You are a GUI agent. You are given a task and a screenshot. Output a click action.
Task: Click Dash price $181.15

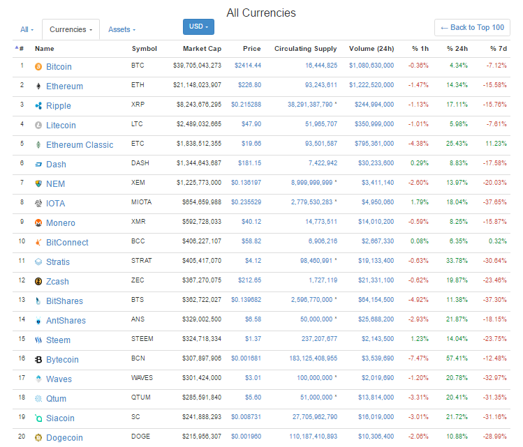[x=249, y=163]
